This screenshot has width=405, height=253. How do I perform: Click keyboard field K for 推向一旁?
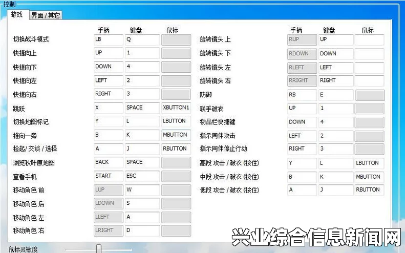142,135
